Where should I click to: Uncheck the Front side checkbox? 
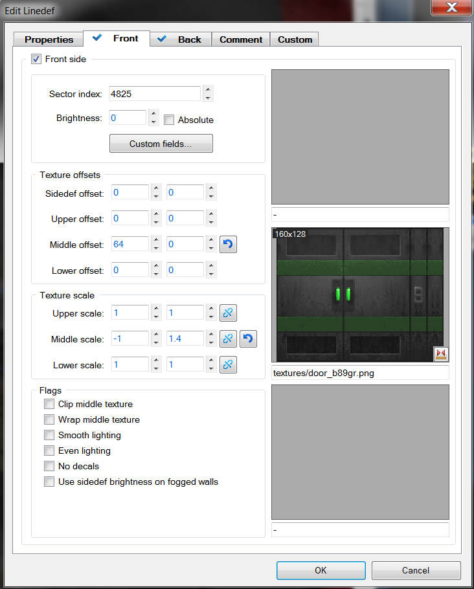pos(36,59)
